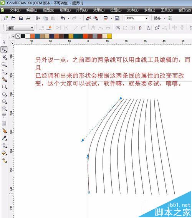Pick the white palette swatch
The width and height of the screenshot is (192, 218).
[x=28, y=36]
